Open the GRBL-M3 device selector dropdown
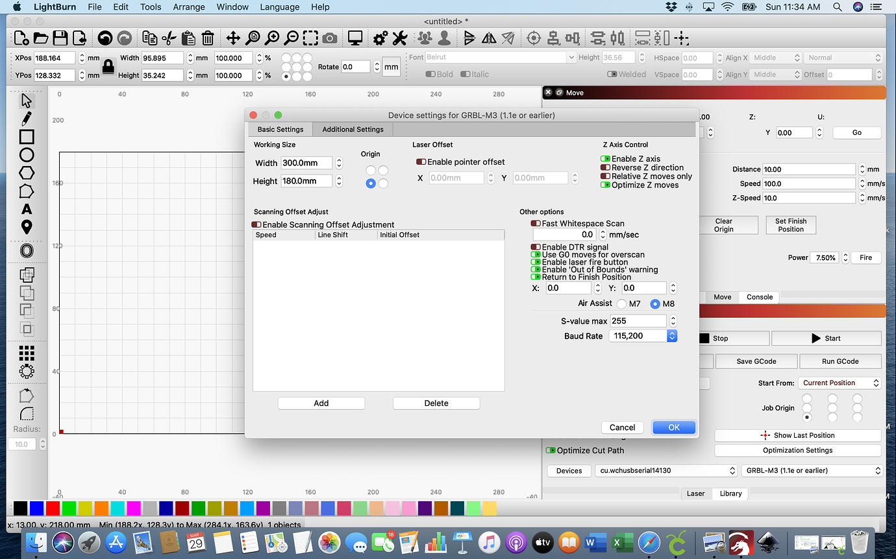896x559 pixels. pyautogui.click(x=812, y=471)
